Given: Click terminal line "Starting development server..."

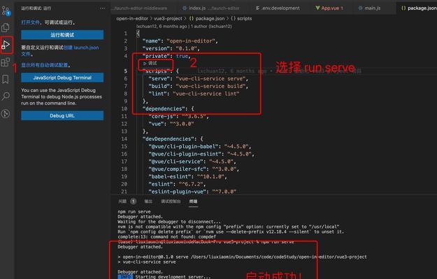Looking at the screenshot, I should click(x=173, y=277).
